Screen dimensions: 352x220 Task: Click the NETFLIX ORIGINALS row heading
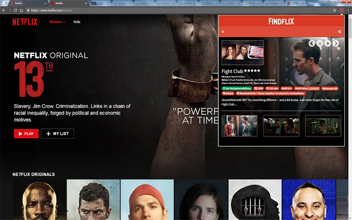pyautogui.click(x=34, y=174)
